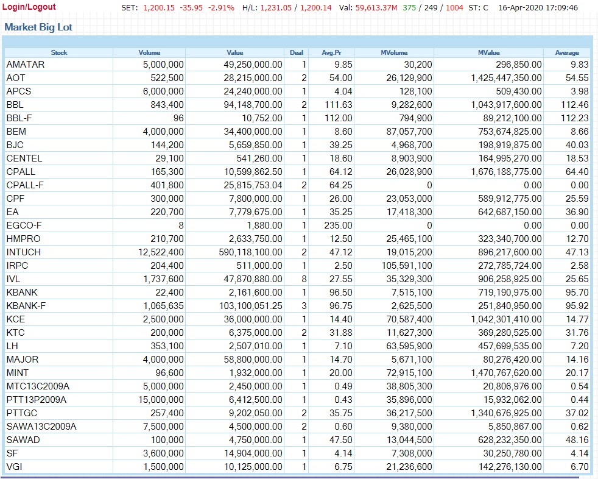The height and width of the screenshot is (479, 598).
Task: Select the HMPRO stock name
Action: [23, 239]
